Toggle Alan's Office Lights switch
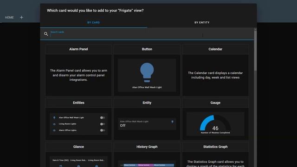 (103, 130)
